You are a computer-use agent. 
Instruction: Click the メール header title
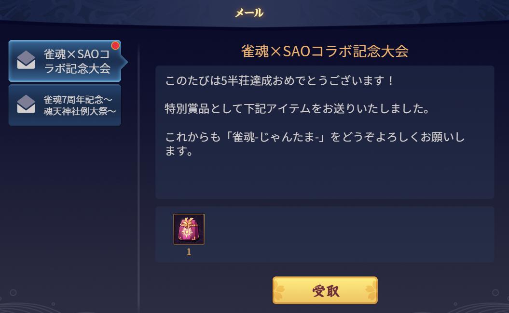[249, 13]
